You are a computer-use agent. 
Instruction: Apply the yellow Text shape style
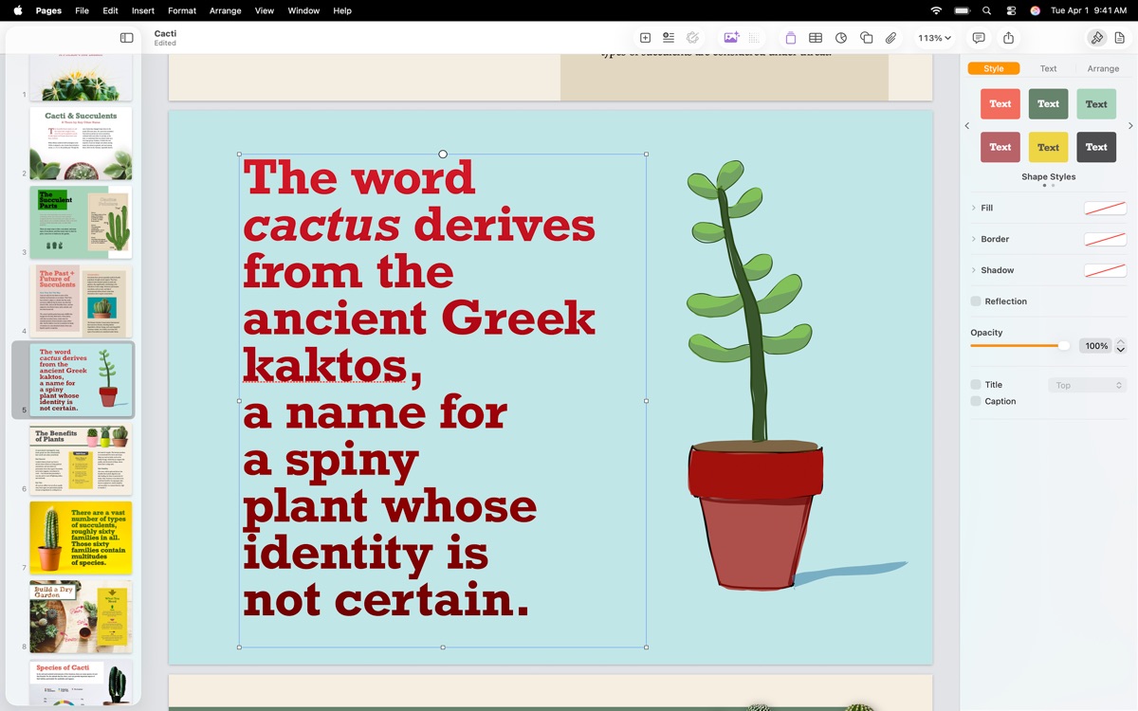[1048, 147]
